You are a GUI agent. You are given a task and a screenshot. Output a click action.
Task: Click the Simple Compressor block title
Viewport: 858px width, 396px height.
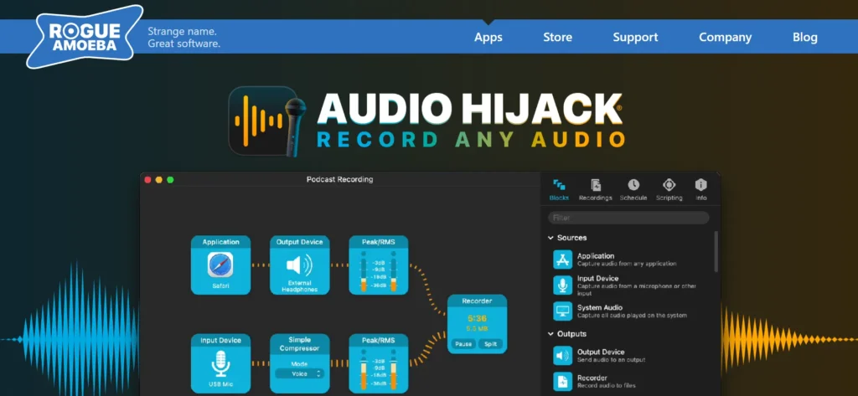pos(299,344)
